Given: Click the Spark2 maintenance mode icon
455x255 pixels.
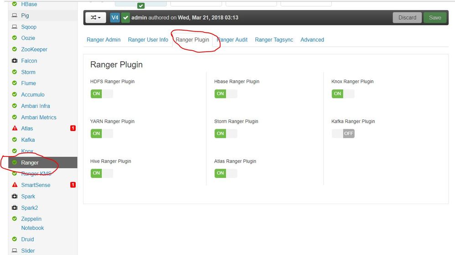Looking at the screenshot, I should tap(15, 208).
